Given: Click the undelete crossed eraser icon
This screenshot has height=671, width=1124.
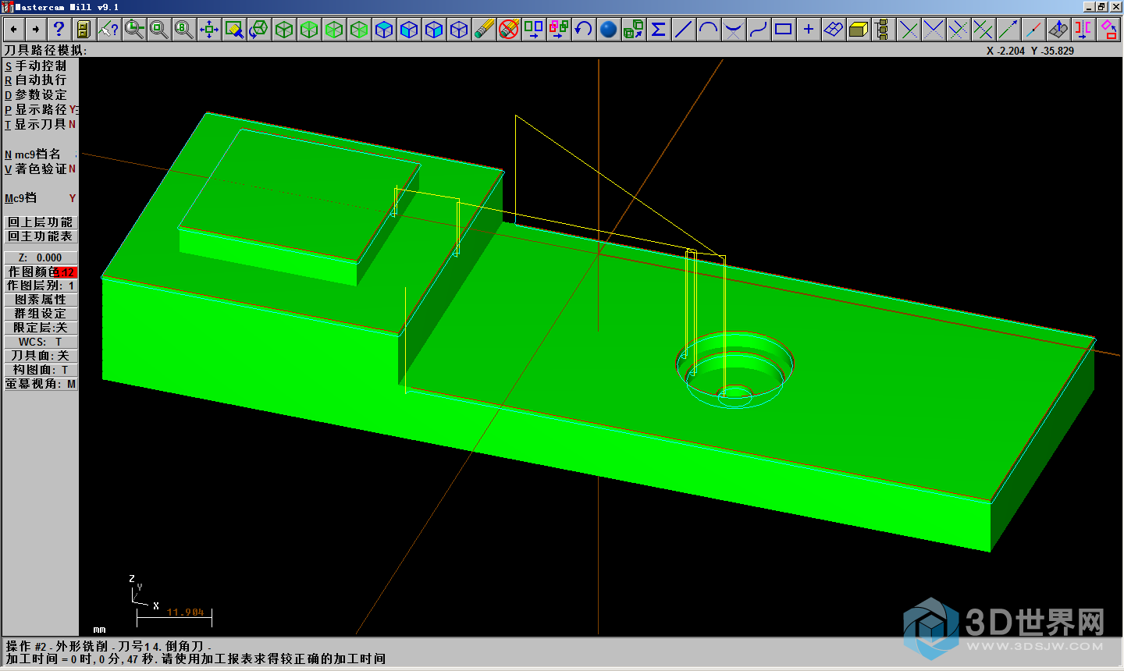Looking at the screenshot, I should pyautogui.click(x=509, y=30).
